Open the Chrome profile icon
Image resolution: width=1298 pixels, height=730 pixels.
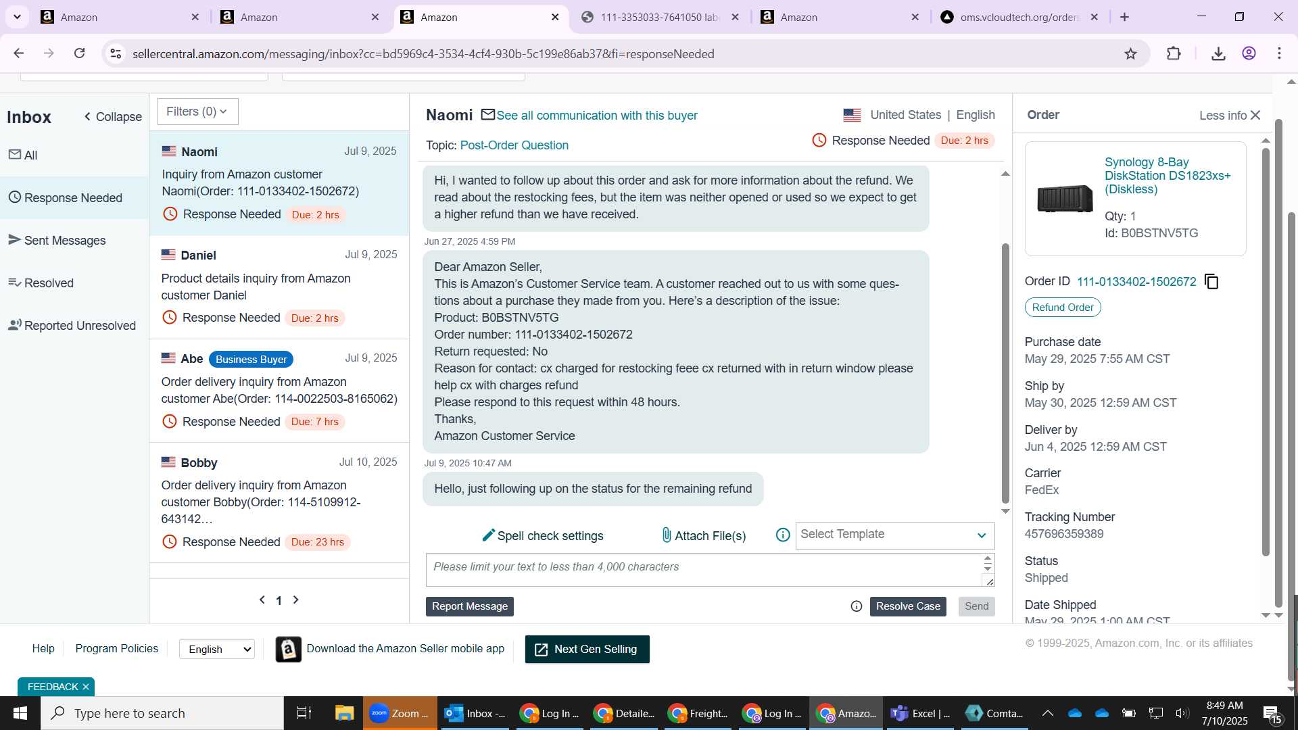pos(1249,53)
